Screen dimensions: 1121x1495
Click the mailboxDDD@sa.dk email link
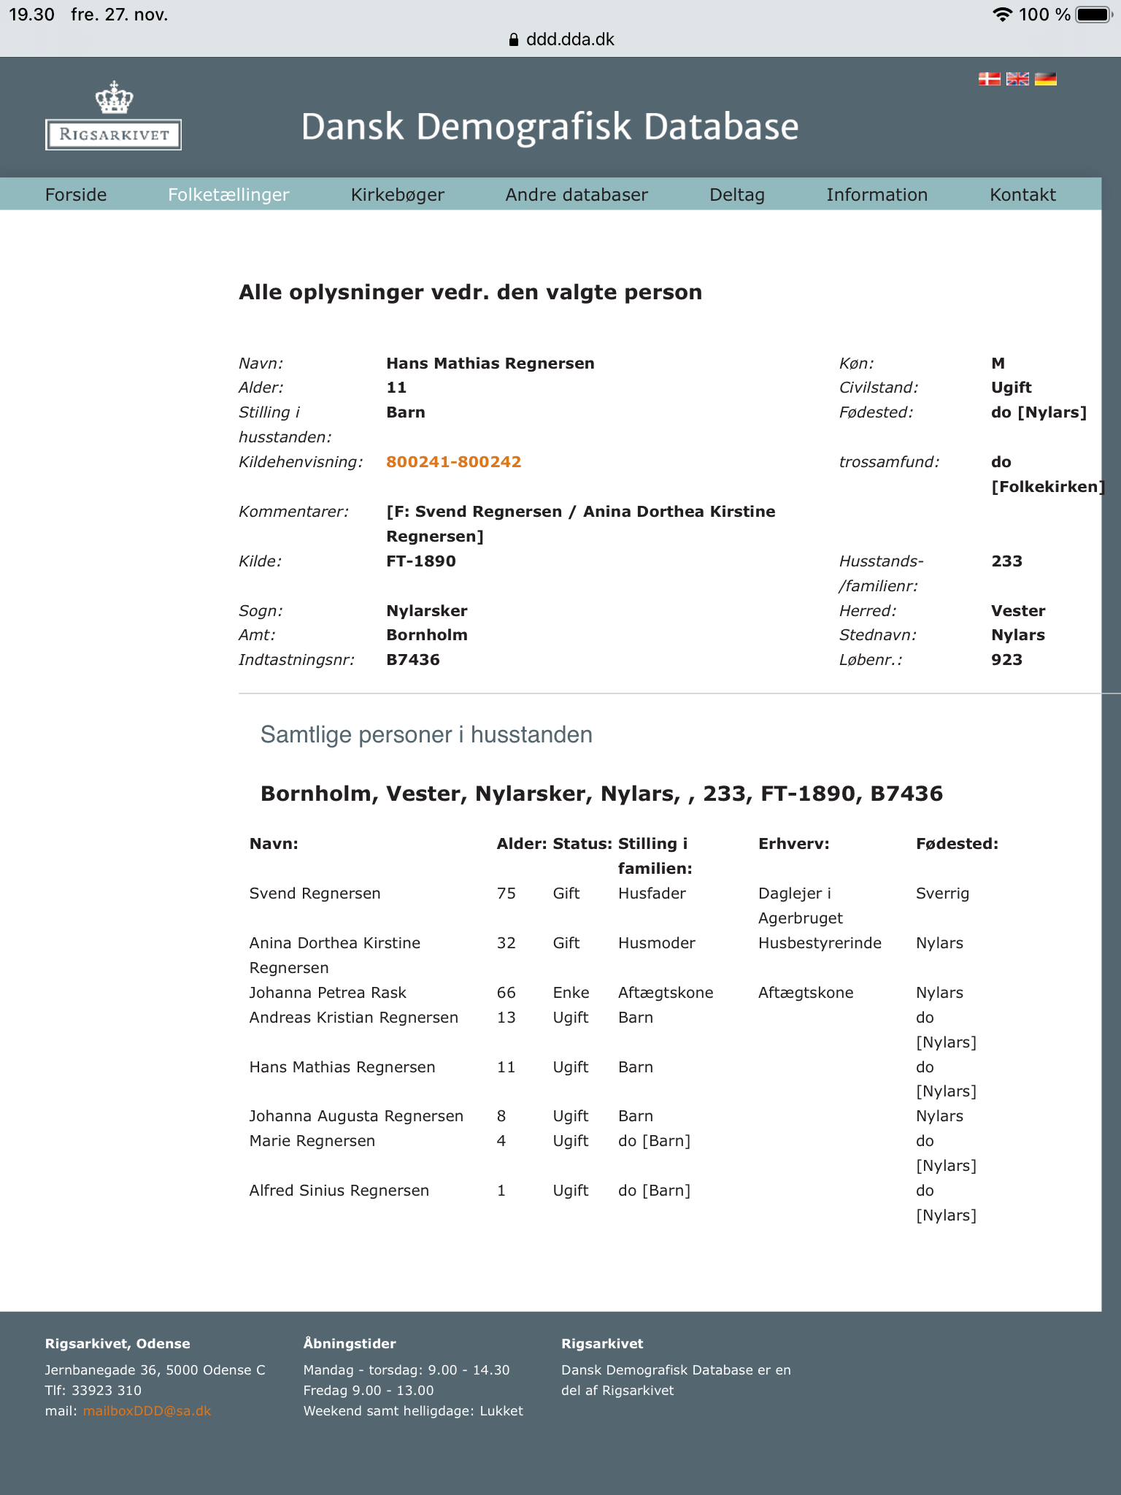147,1411
